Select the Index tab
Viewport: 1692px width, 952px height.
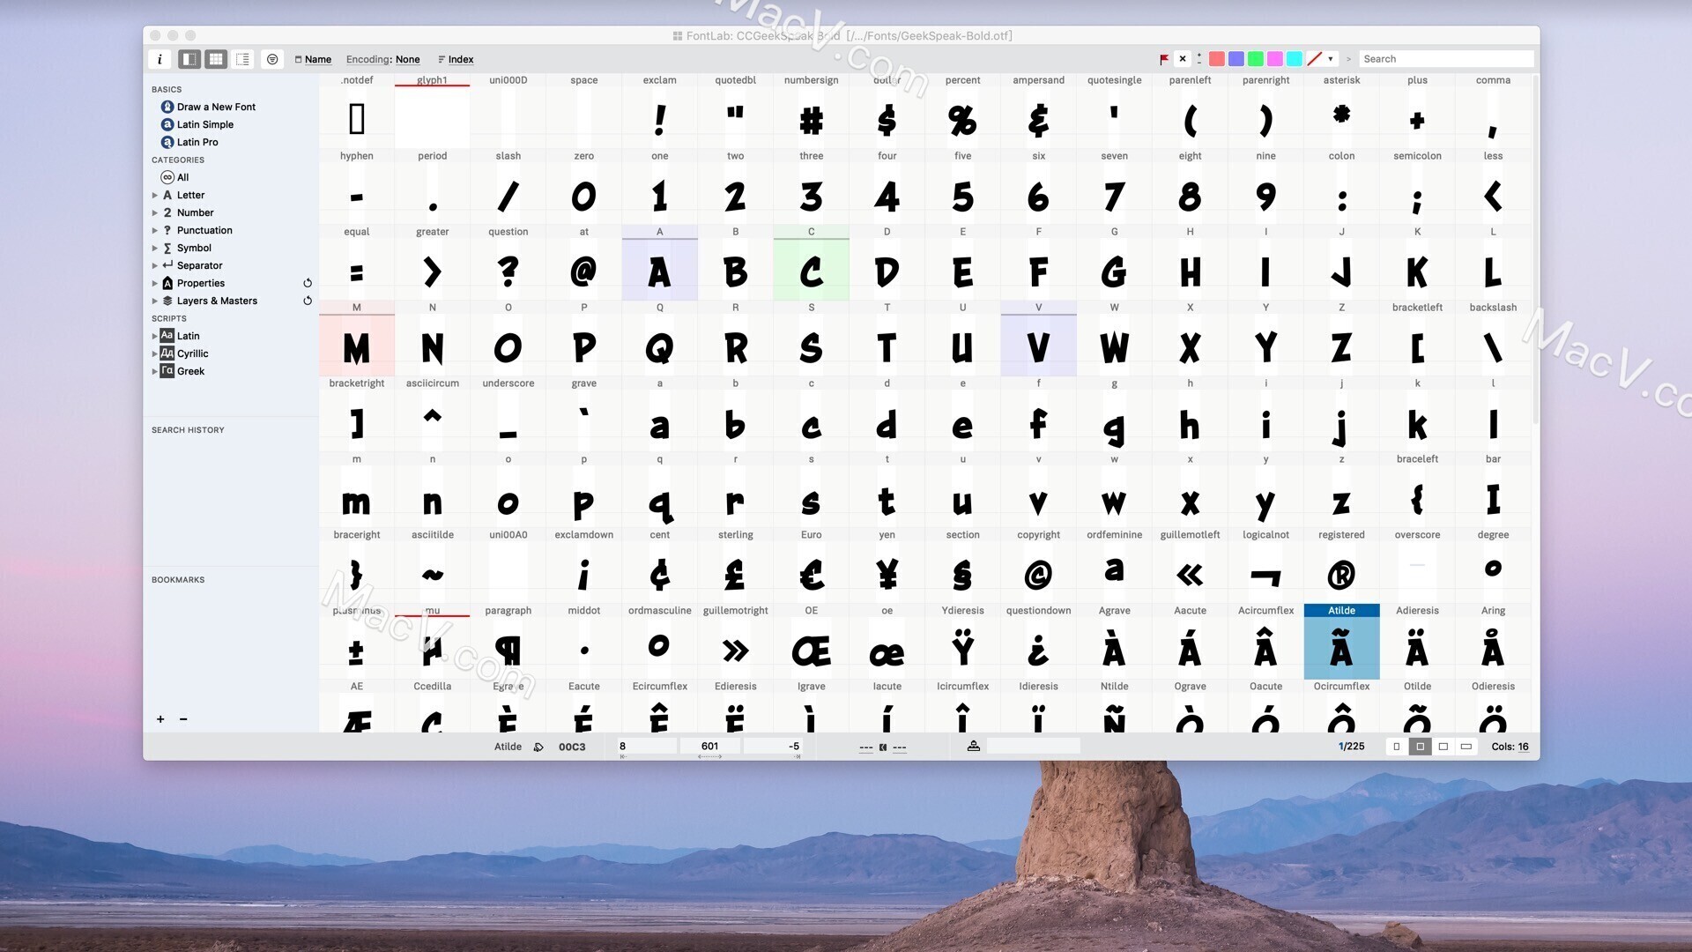click(x=458, y=58)
